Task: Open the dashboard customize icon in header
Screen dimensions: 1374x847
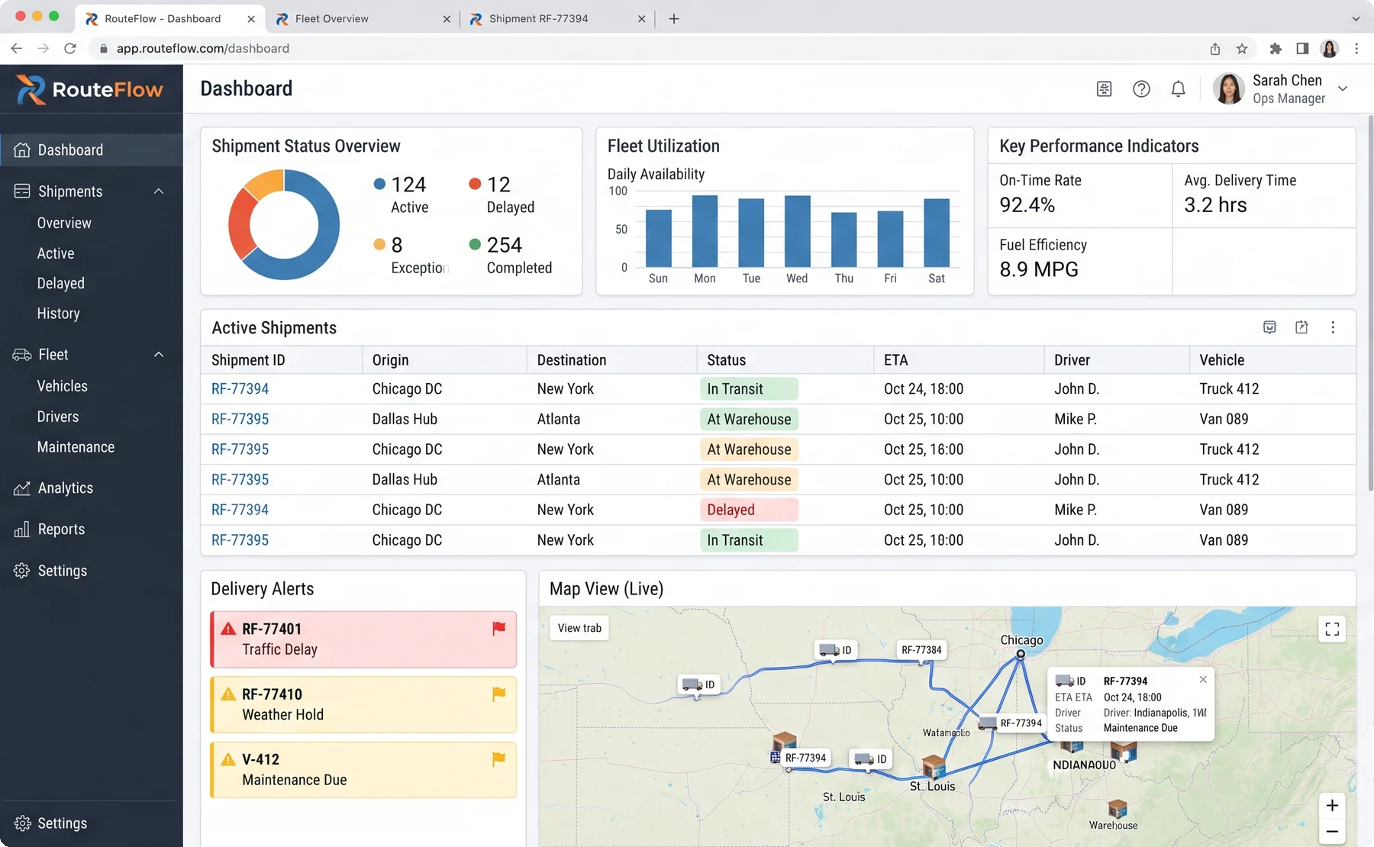Action: click(x=1104, y=89)
